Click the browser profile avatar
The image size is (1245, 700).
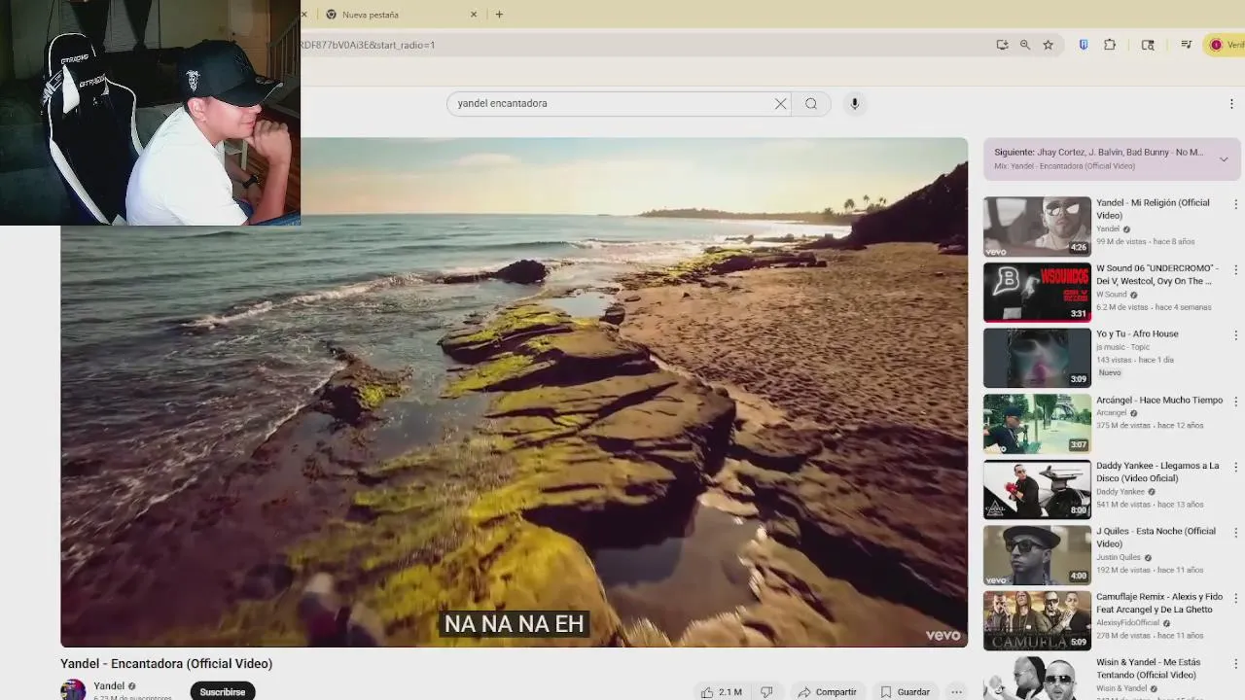click(1216, 45)
